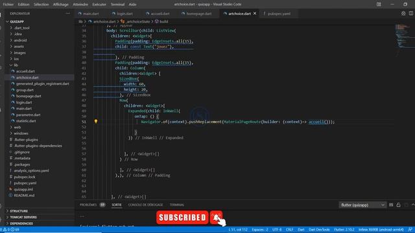Viewport: 415px width, 233px height.
Task: Click the lightbulb quick-fix icon on line 51
Action: pyautogui.click(x=96, y=122)
